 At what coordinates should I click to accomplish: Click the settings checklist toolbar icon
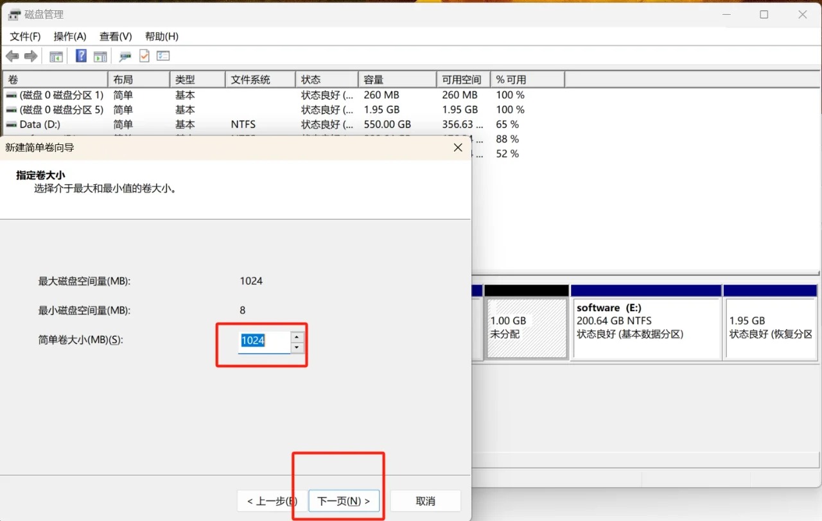click(x=163, y=56)
